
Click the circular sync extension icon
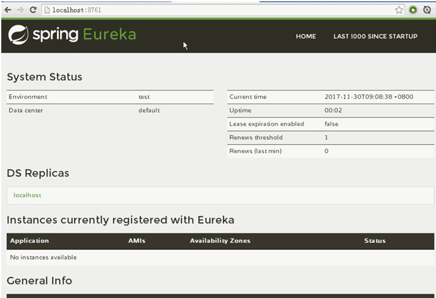coord(427,10)
